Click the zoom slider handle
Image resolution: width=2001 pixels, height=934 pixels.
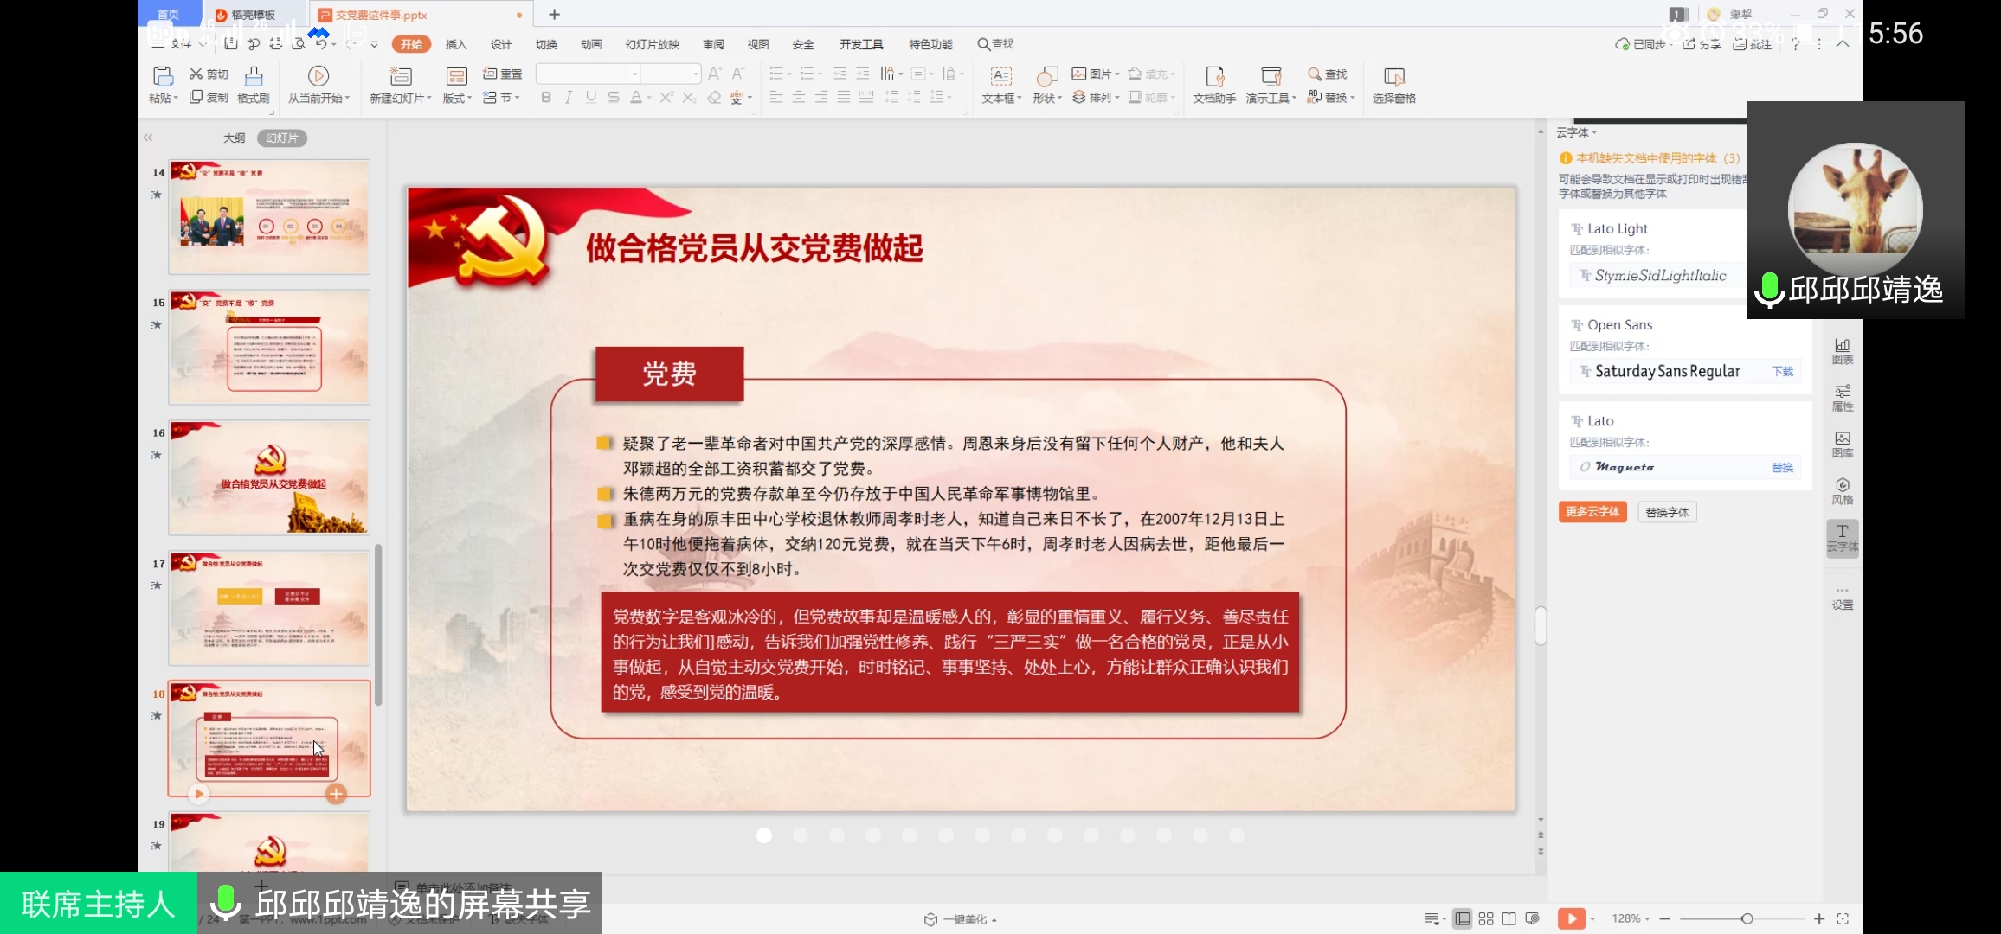tap(1747, 918)
